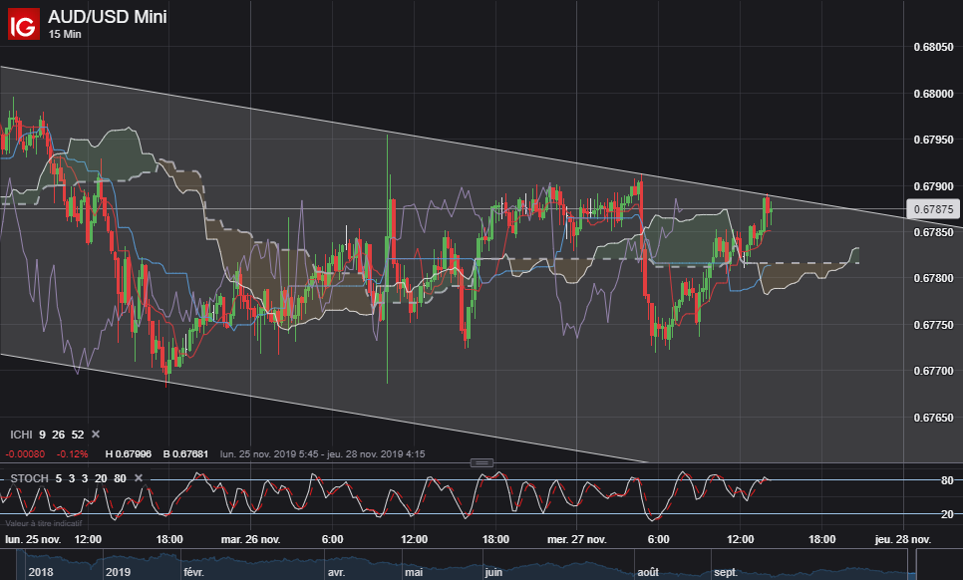The width and height of the screenshot is (963, 580).
Task: Click the 'mer. 27 nov.' date label
Action: point(576,539)
